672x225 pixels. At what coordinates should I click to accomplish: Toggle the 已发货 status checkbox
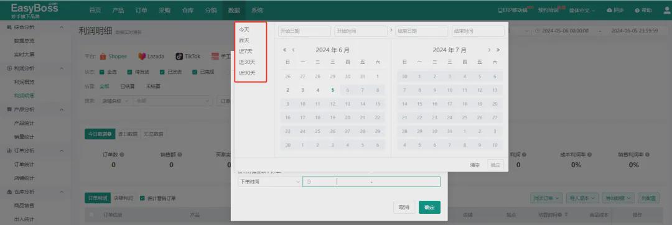pos(162,72)
